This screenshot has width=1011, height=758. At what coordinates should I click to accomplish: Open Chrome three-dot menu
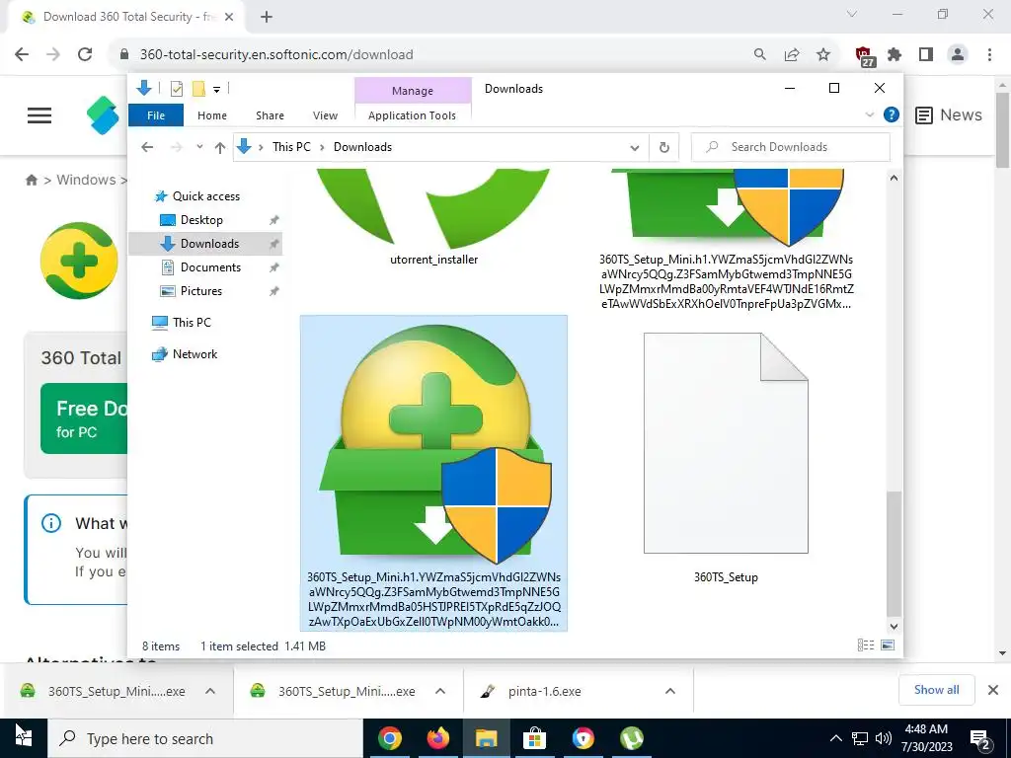click(x=989, y=55)
